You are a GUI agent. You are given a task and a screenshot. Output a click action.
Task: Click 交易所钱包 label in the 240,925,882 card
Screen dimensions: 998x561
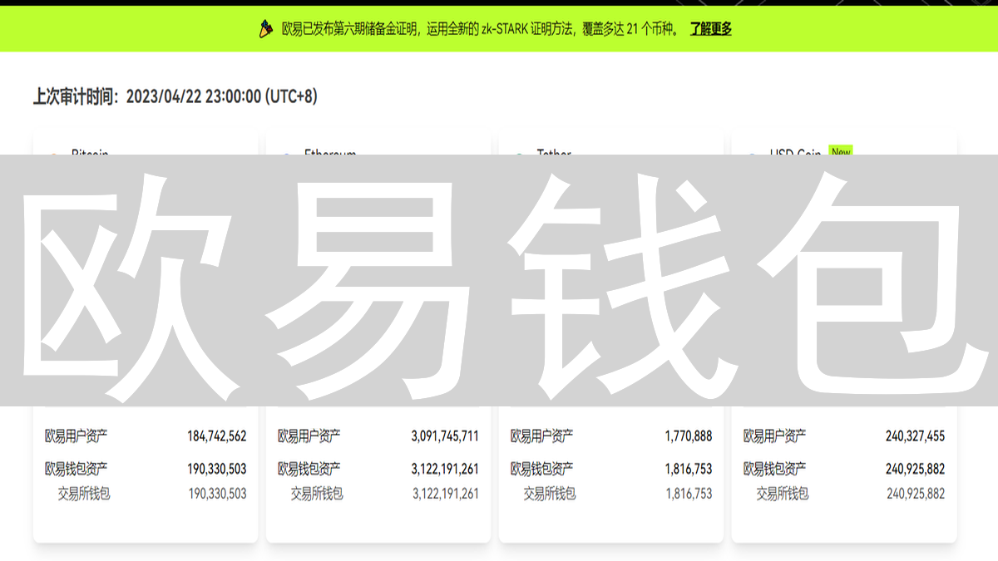pos(783,494)
